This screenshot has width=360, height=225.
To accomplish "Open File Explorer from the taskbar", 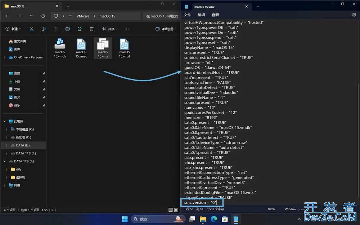I will [x=203, y=219].
